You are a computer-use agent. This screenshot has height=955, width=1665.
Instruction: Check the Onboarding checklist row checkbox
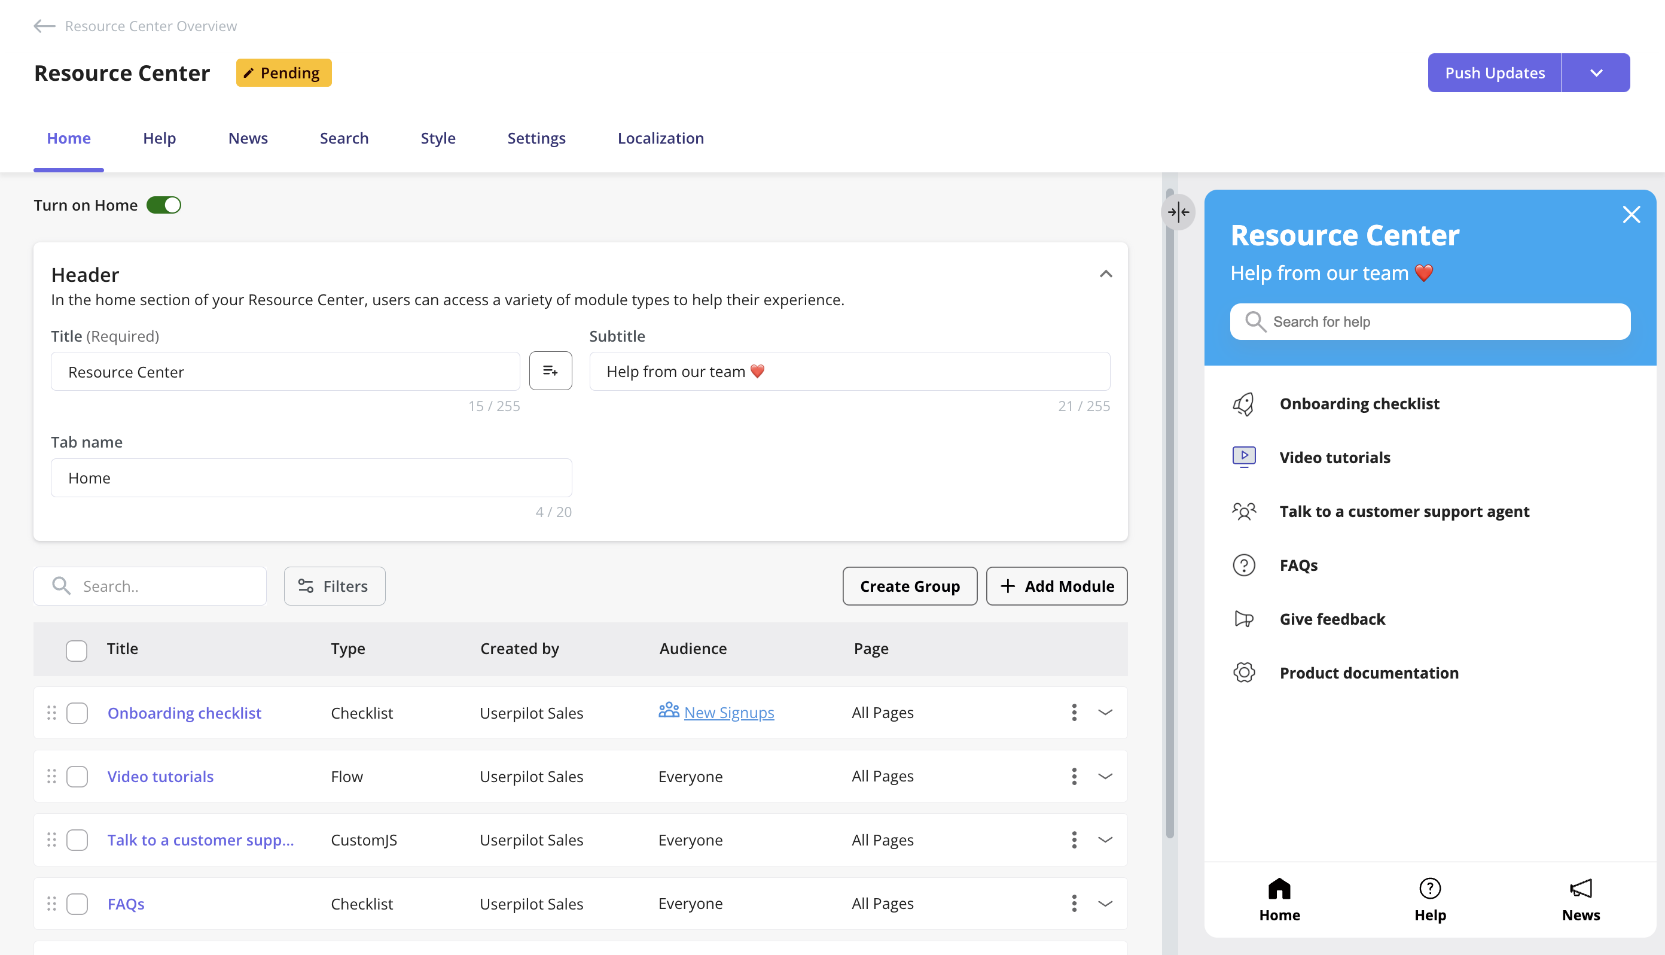tap(78, 713)
